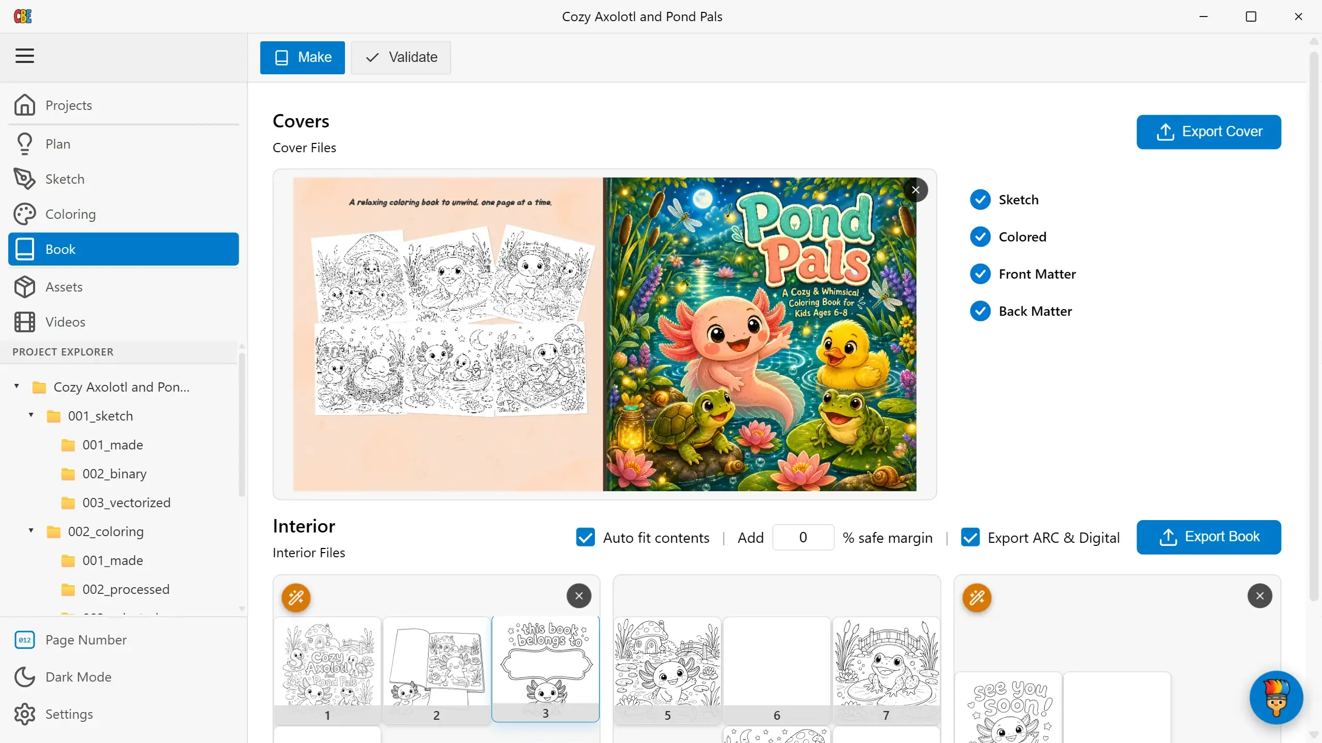Toggle Dark Mode
The height and width of the screenshot is (743, 1322).
(123, 677)
